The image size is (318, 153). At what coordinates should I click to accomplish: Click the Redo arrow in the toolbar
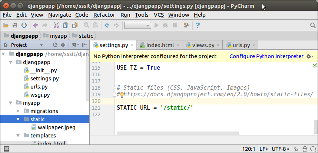point(44,25)
